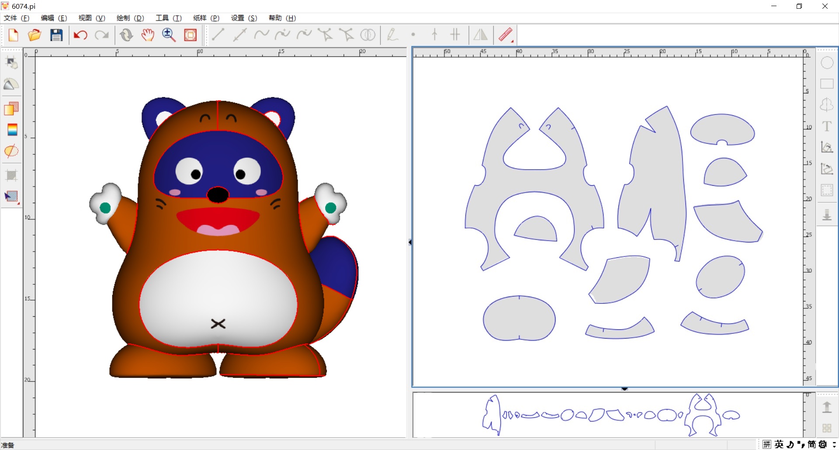Image resolution: width=839 pixels, height=450 pixels.
Task: Select the Zoom magnifier tool
Action: pyautogui.click(x=169, y=35)
